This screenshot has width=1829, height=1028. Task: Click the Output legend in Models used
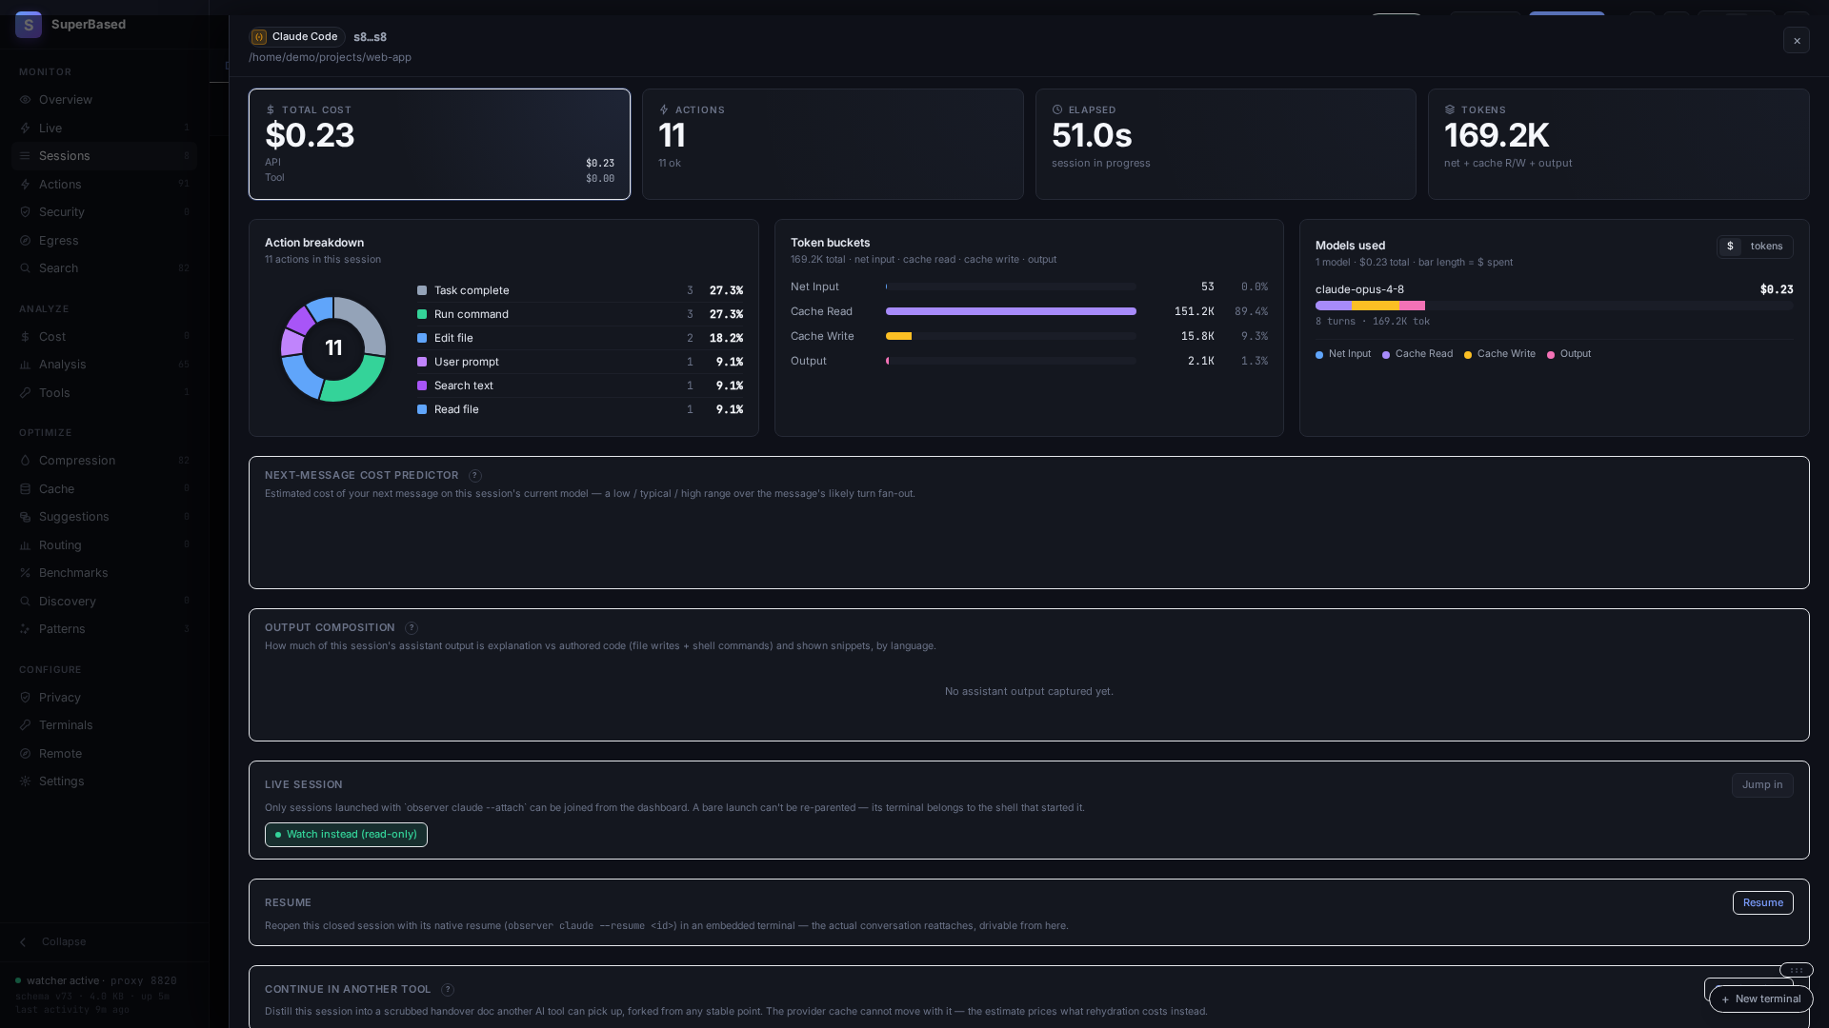point(1569,354)
